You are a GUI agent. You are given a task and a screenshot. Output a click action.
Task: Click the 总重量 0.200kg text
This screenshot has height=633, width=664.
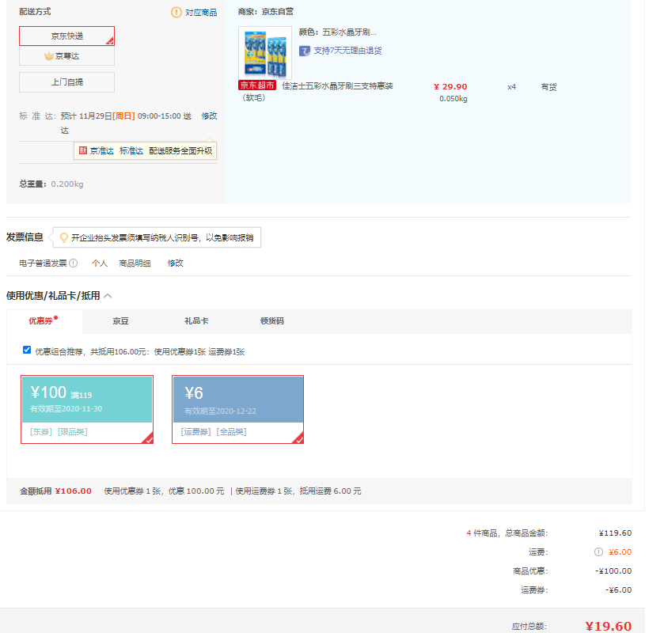click(51, 184)
